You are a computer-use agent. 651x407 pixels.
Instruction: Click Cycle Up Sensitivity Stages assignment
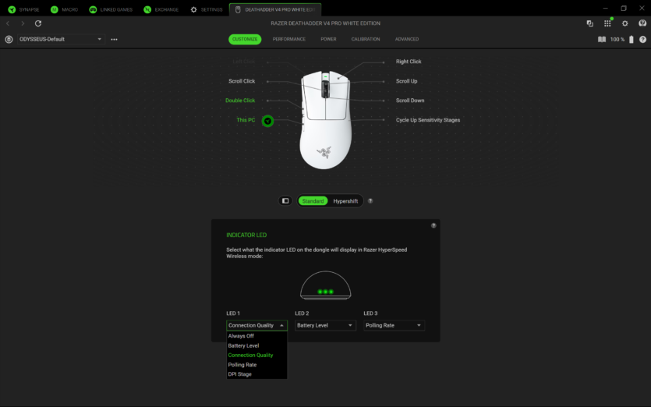(x=427, y=120)
